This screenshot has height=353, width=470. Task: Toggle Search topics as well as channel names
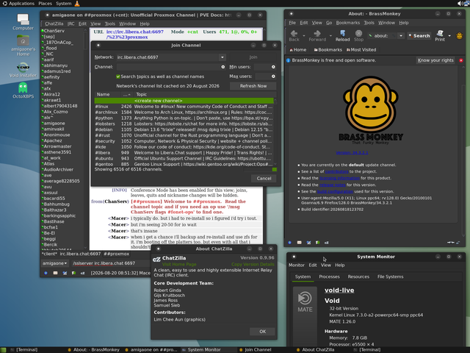(118, 76)
